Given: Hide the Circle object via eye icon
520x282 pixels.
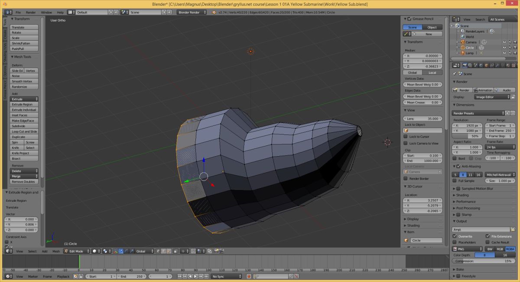Looking at the screenshot, I should pos(504,48).
